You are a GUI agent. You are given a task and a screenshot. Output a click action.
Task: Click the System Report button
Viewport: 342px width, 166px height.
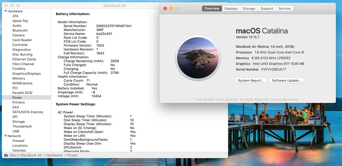click(x=251, y=80)
